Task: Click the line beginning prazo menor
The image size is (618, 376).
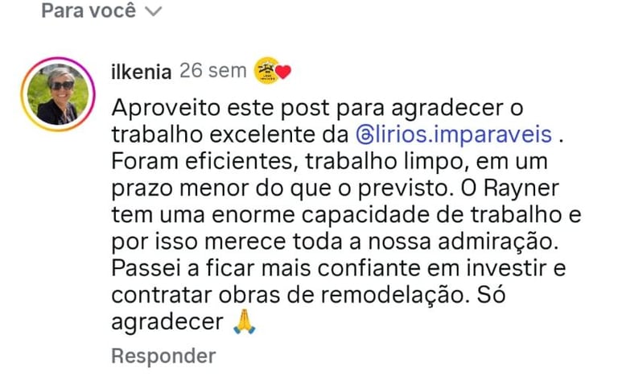Action: (x=335, y=189)
